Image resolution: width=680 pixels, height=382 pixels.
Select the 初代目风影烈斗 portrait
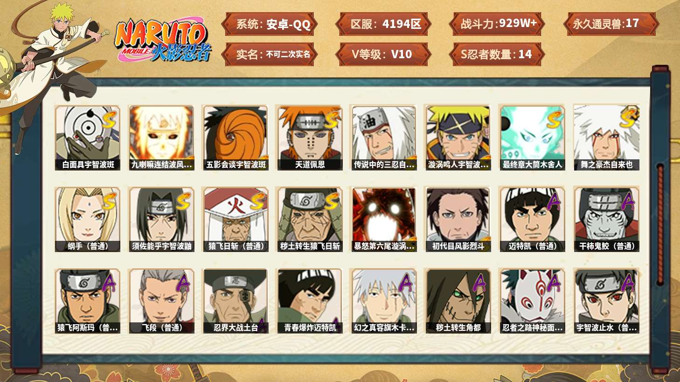coord(458,219)
